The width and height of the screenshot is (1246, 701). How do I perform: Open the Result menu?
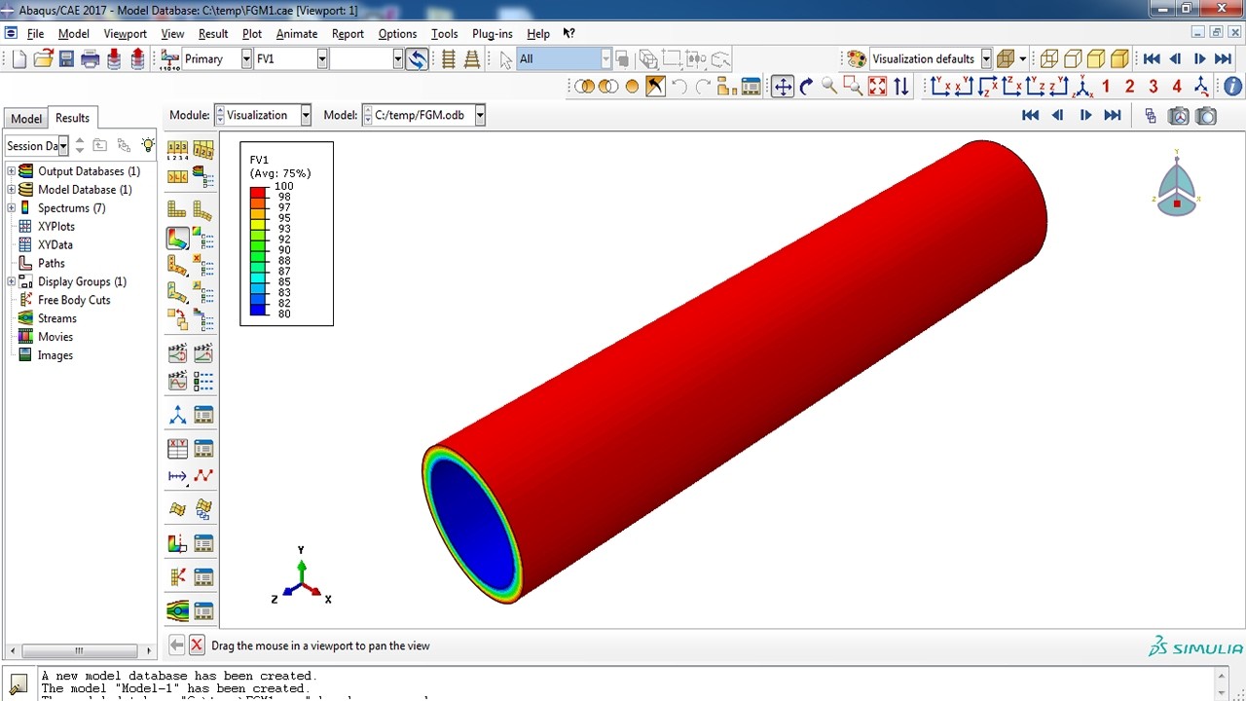pyautogui.click(x=213, y=33)
